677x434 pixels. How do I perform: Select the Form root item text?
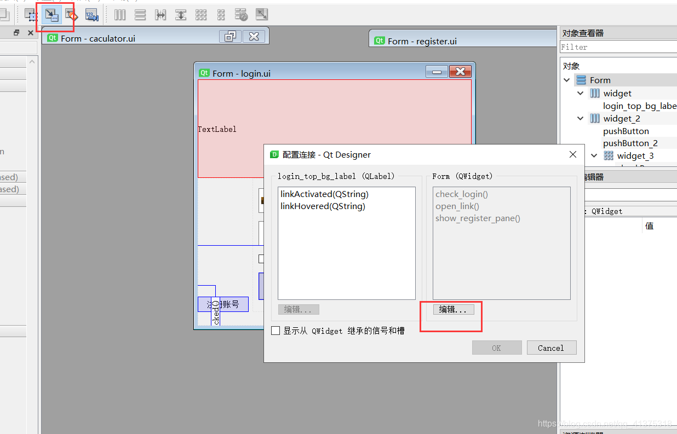tap(600, 80)
